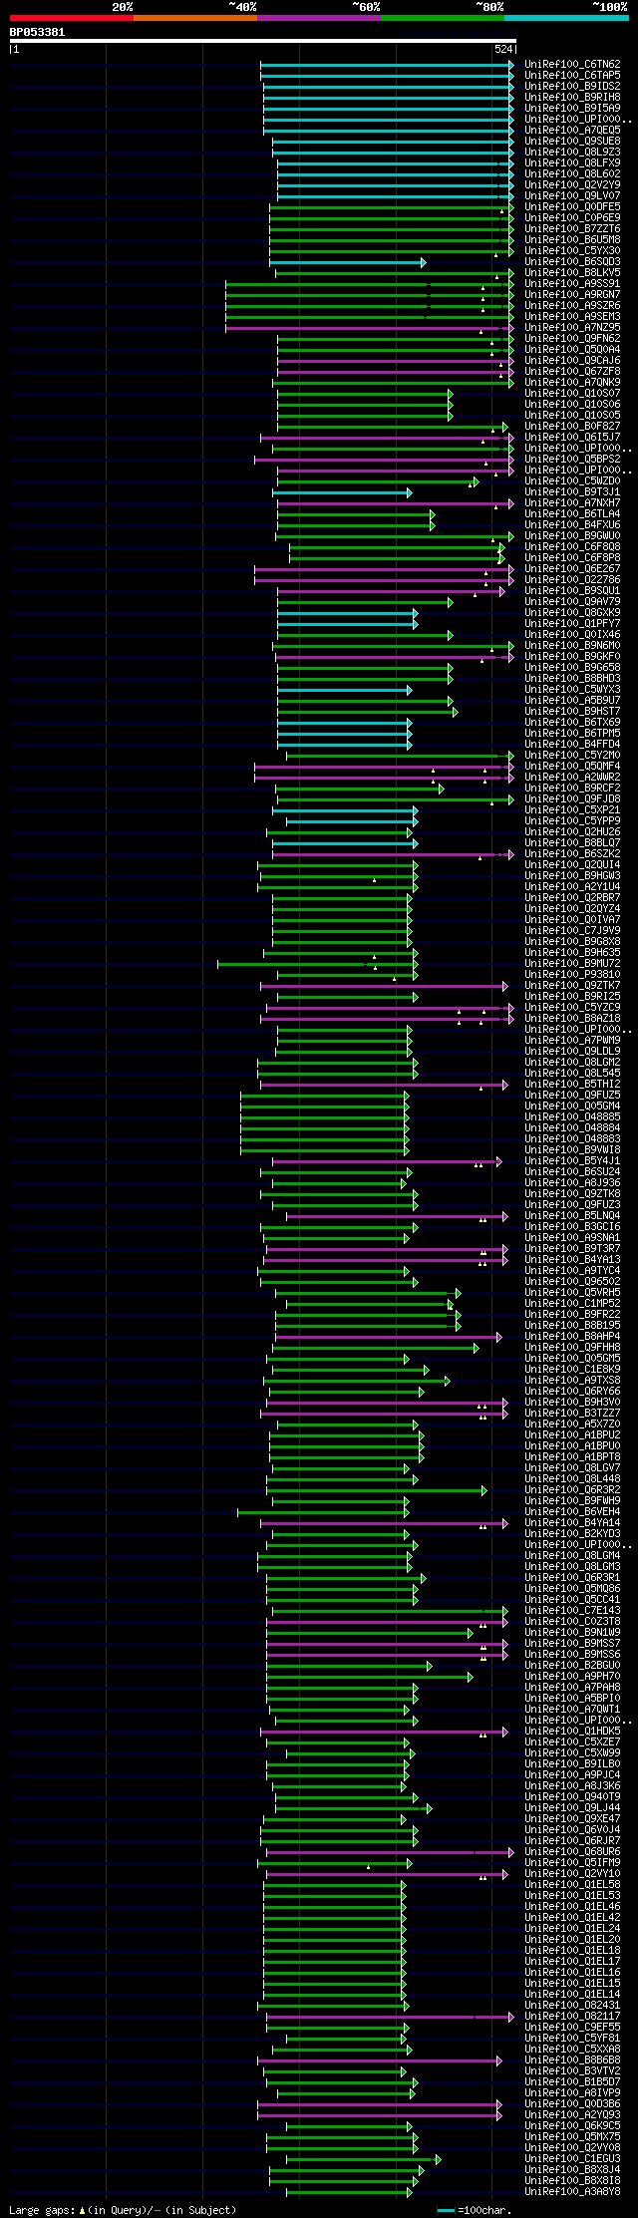
Task: Select the UniRef100_B9H635 entry
Action: coord(572,953)
